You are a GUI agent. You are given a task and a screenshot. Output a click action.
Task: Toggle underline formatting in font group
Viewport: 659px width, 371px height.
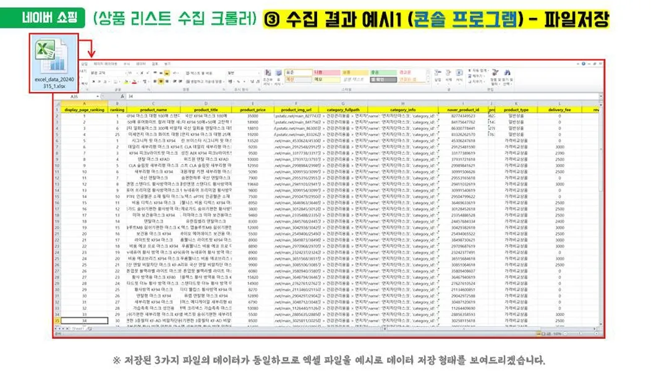pyautogui.click(x=104, y=81)
